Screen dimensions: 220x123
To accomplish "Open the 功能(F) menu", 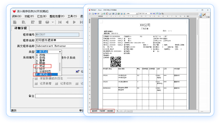I will pos(29,16).
